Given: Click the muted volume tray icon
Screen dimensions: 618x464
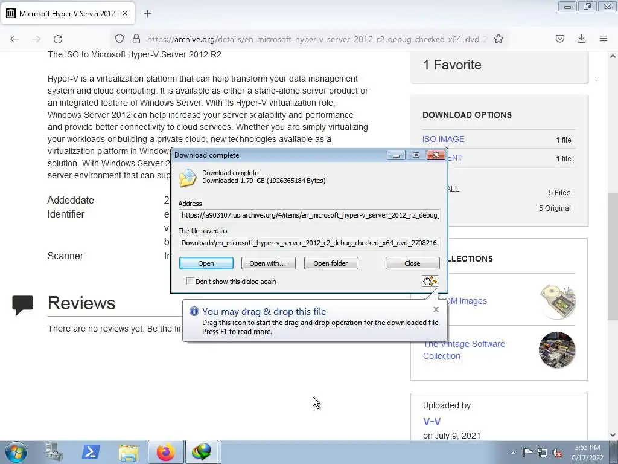Looking at the screenshot, I should click(x=557, y=453).
